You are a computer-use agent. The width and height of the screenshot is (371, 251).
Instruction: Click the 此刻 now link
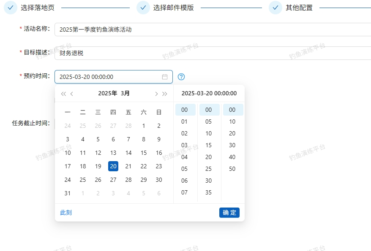coord(66,213)
